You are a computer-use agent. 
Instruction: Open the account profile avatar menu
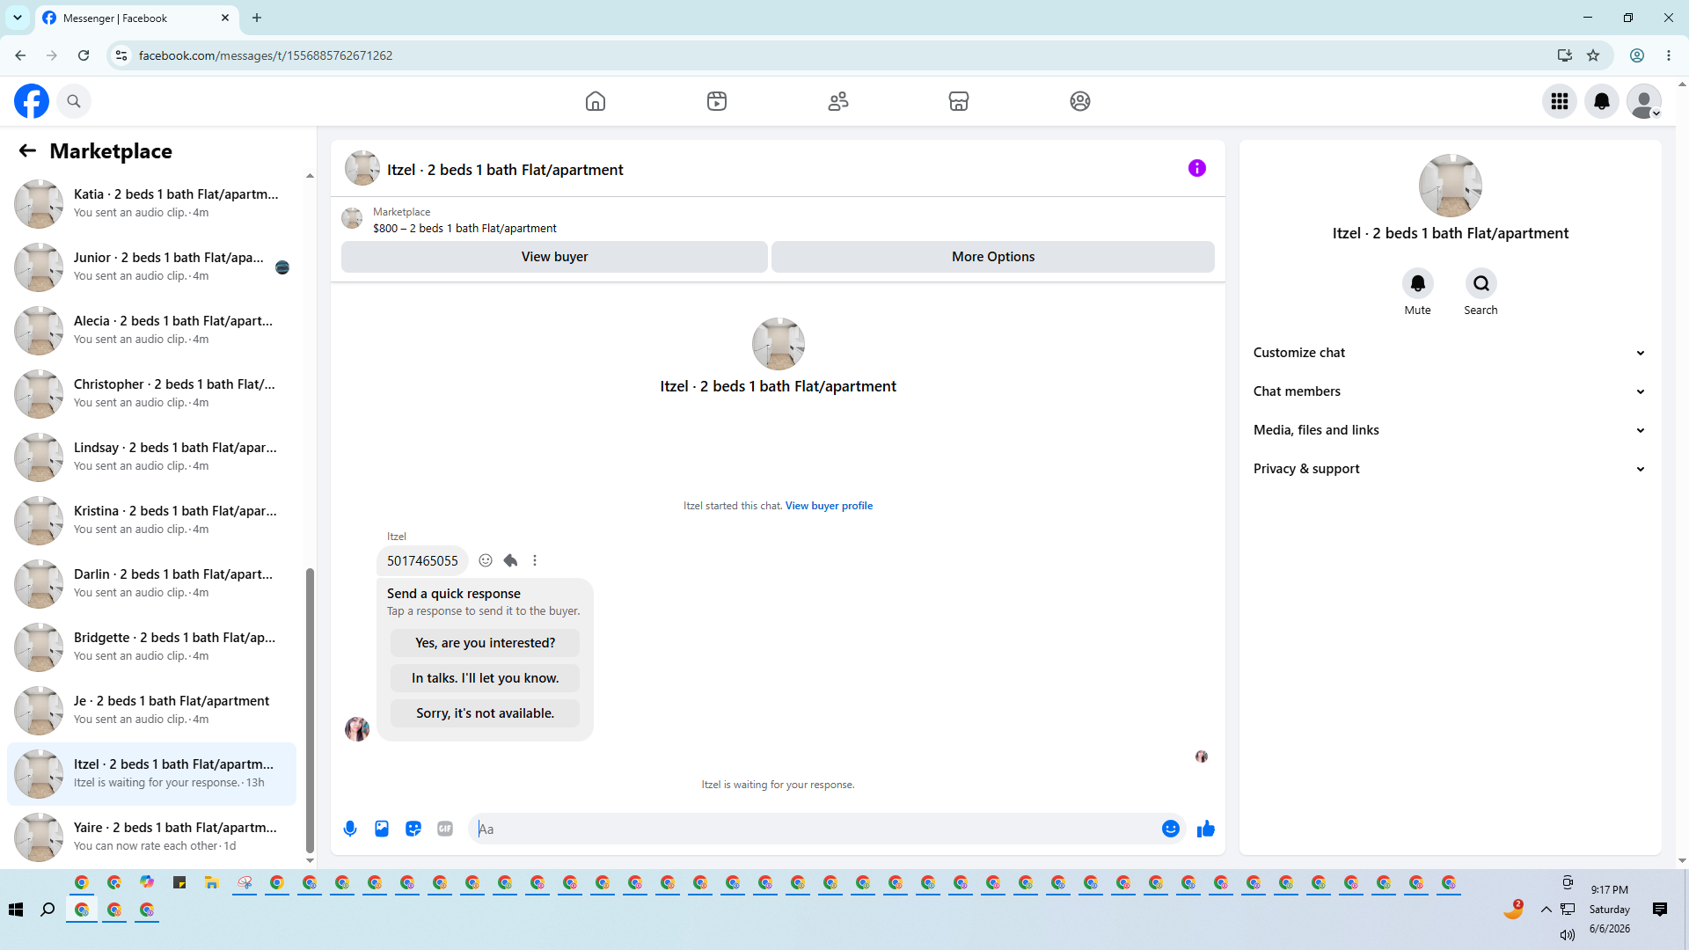[x=1644, y=101]
